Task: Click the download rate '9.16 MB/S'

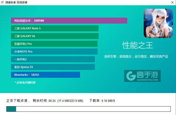Action: point(108,101)
